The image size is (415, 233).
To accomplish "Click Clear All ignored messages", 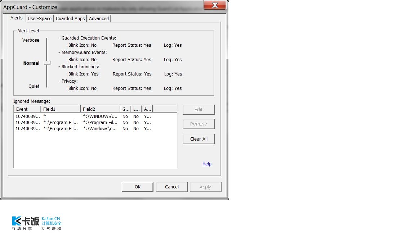I will point(198,139).
